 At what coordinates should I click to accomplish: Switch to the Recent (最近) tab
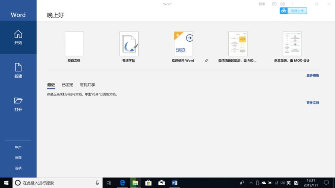51,85
